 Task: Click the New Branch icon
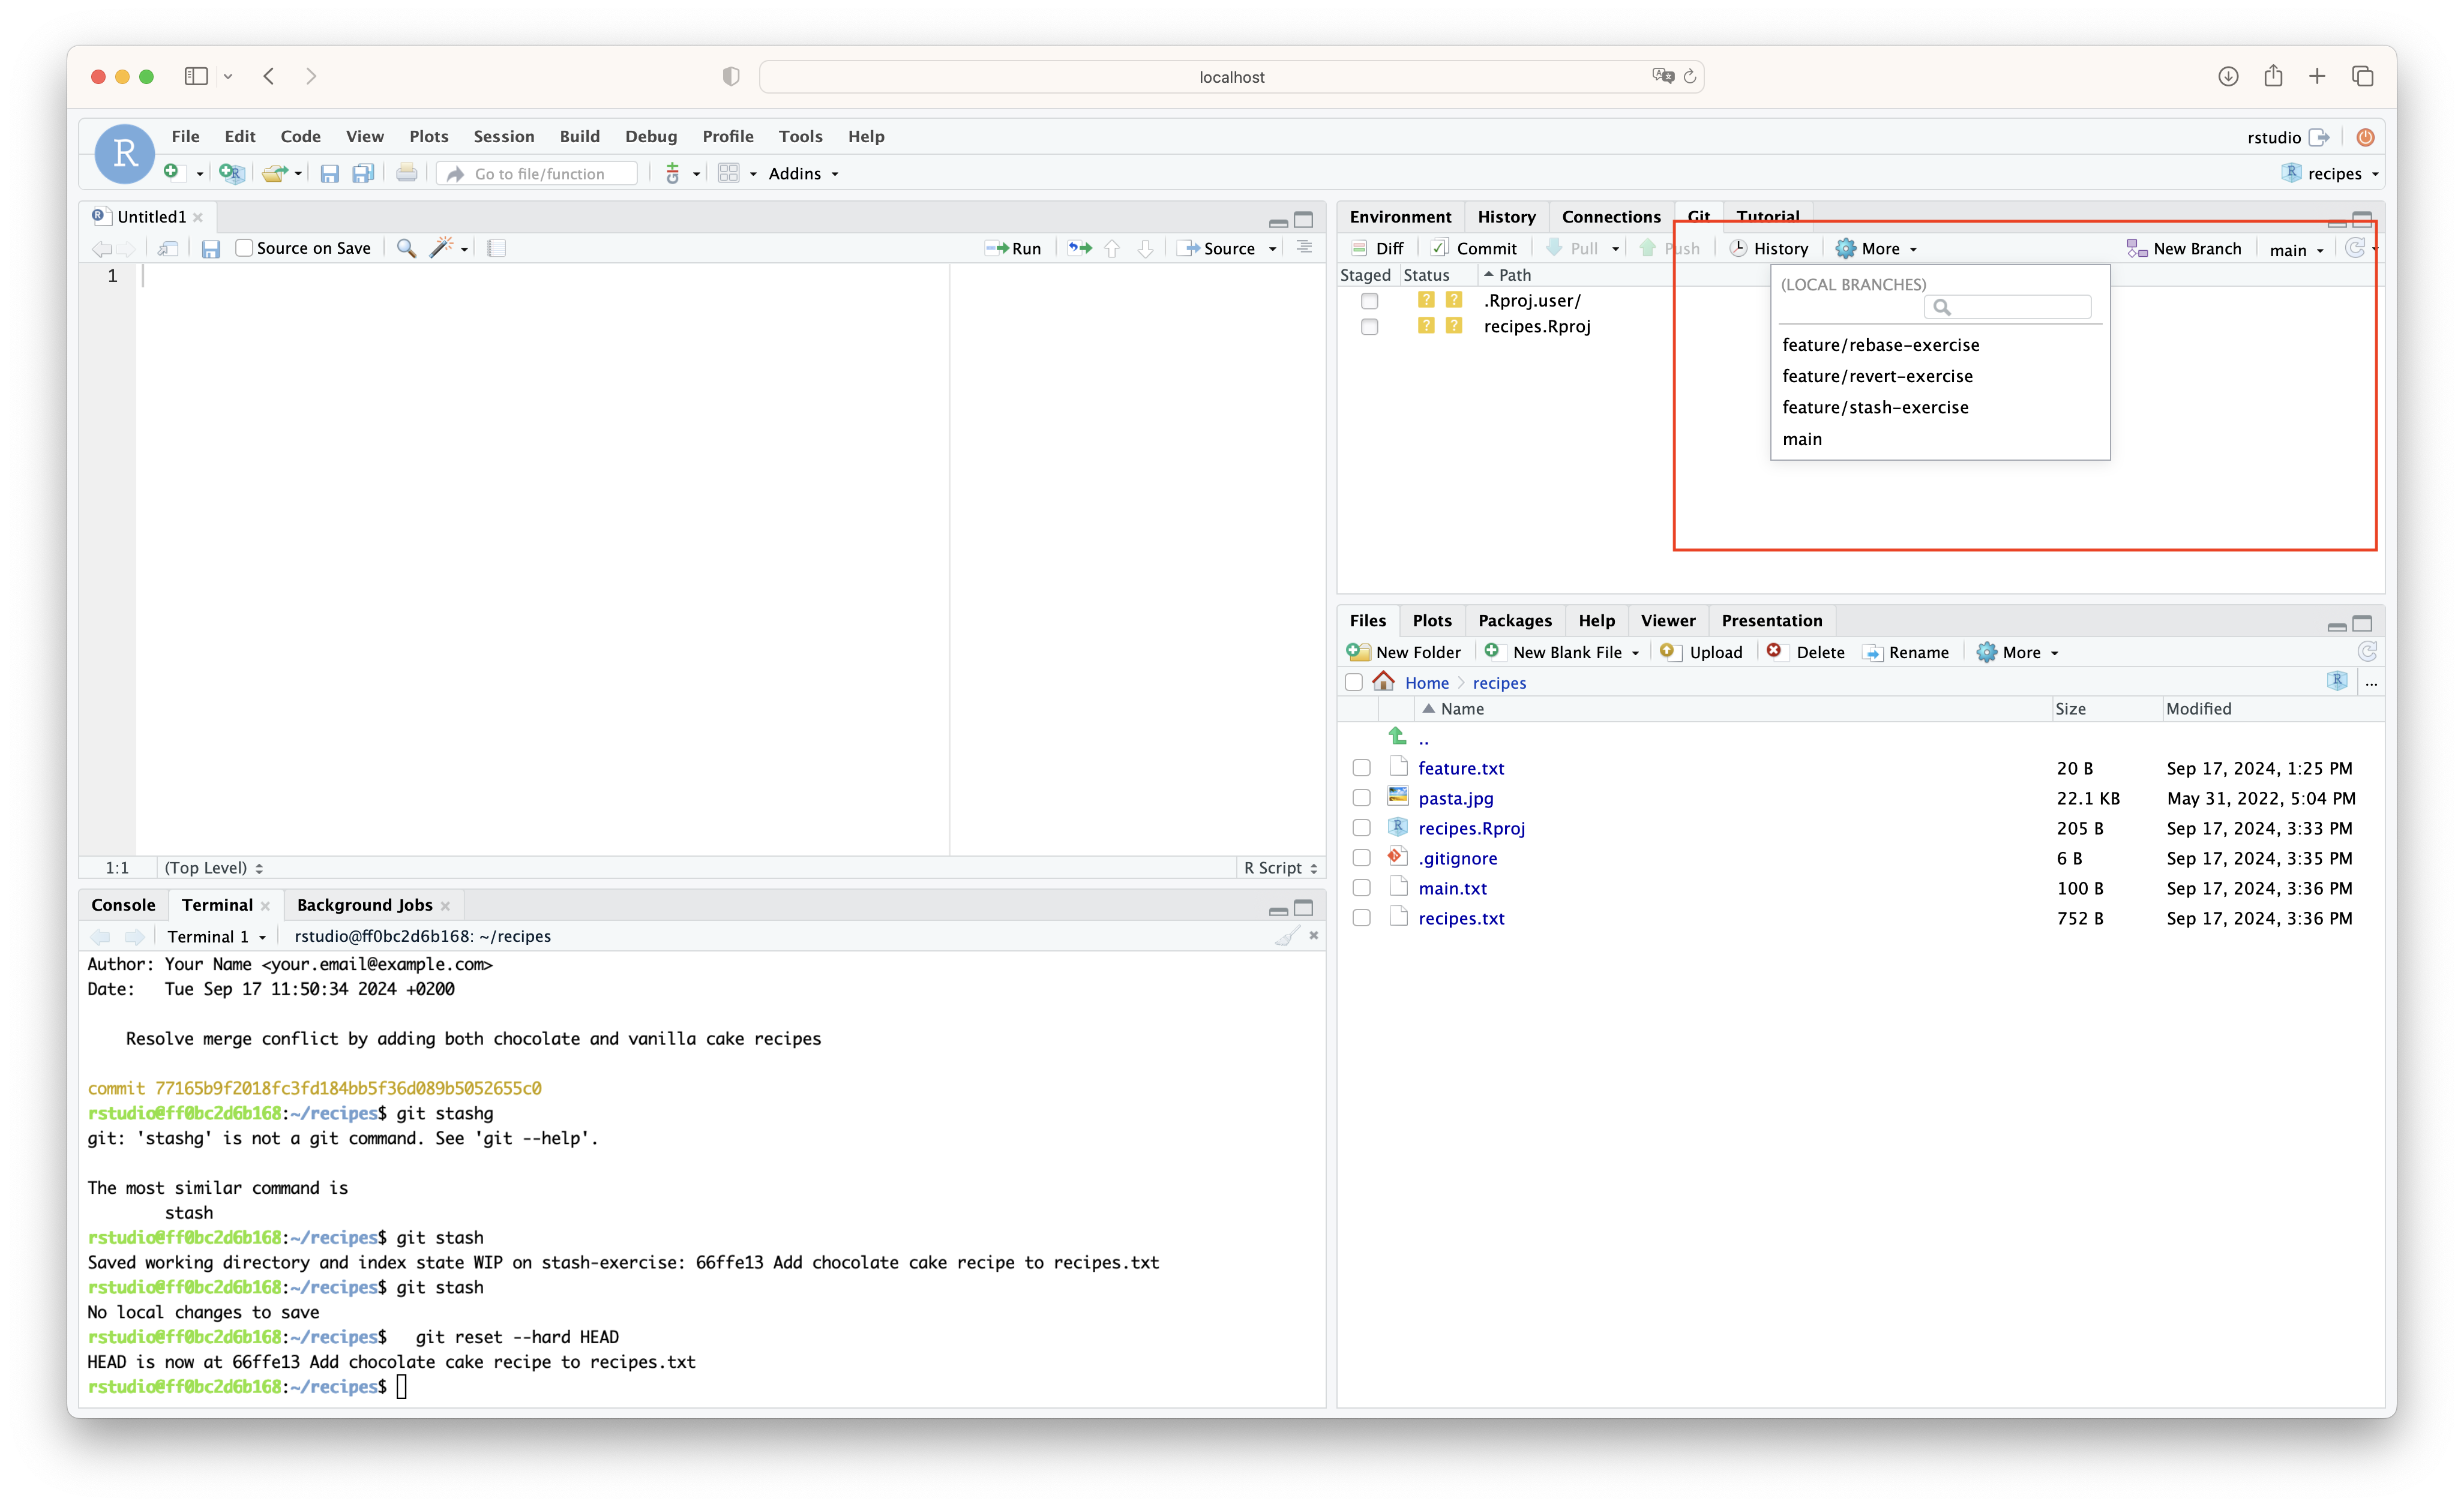tap(2136, 248)
